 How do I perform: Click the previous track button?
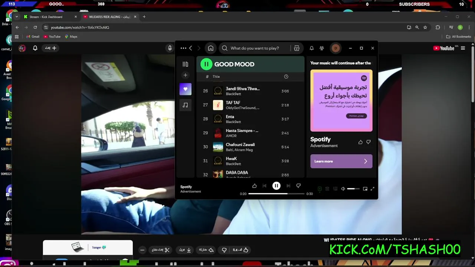265,186
